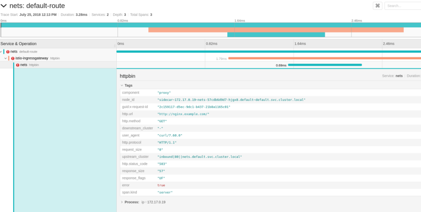Image resolution: width=421 pixels, height=212 pixels.
Task: Click error icon on nets default-route span
Action: click(x=8, y=52)
